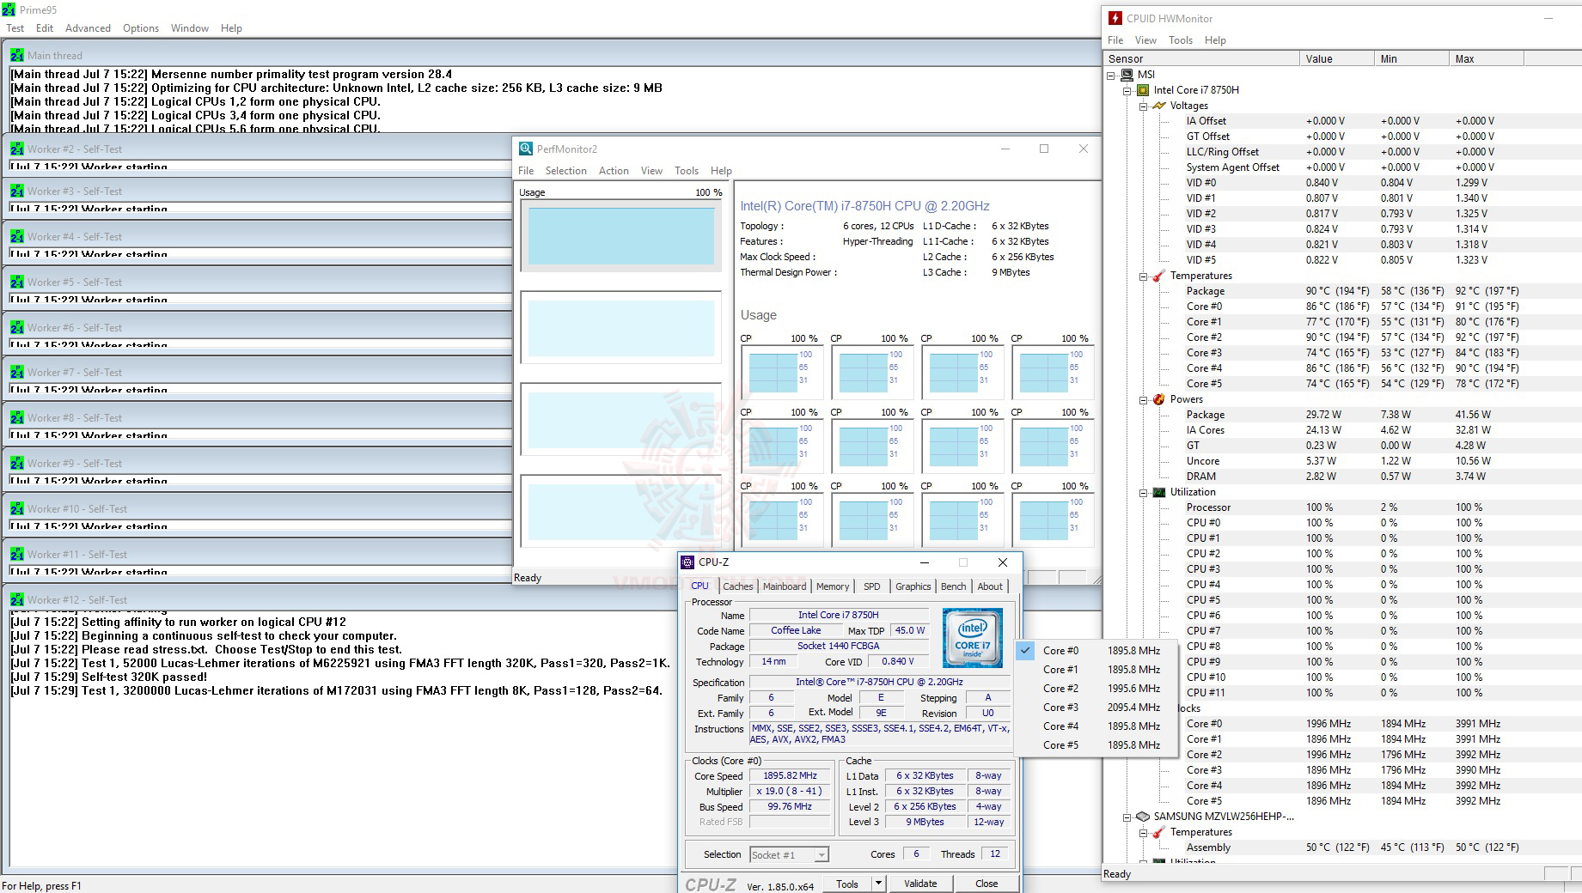The height and width of the screenshot is (893, 1582).
Task: Open the View menu in HWMonitor
Action: (1145, 40)
